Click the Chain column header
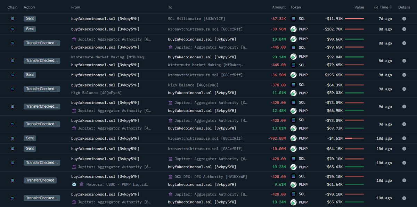Screen dimensions: 417x207 [x=13, y=7]
